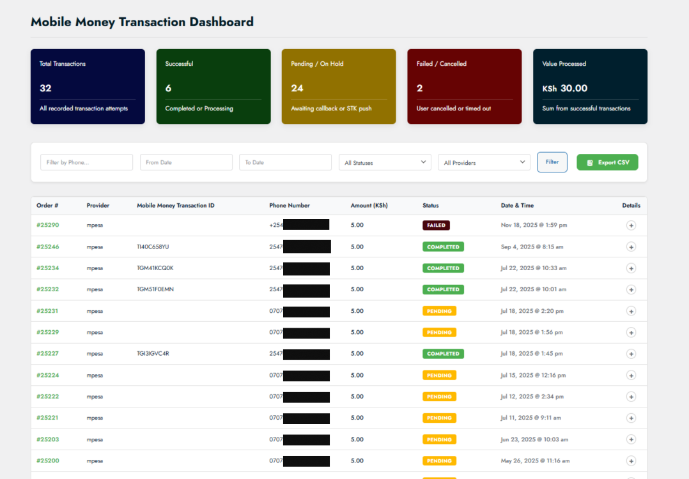The image size is (689, 479).
Task: Expand details for order #25246
Action: pyautogui.click(x=631, y=247)
